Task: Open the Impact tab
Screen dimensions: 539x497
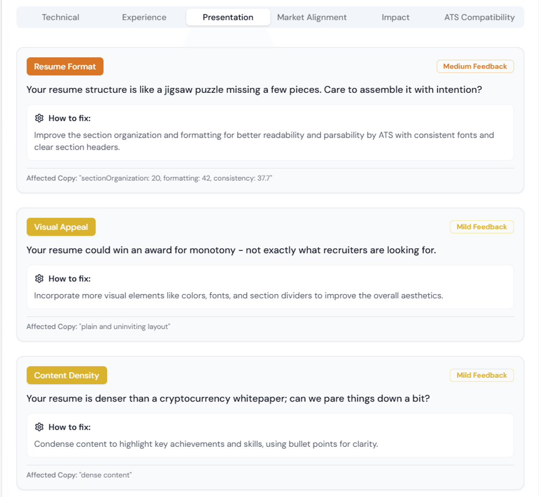Action: (x=396, y=17)
